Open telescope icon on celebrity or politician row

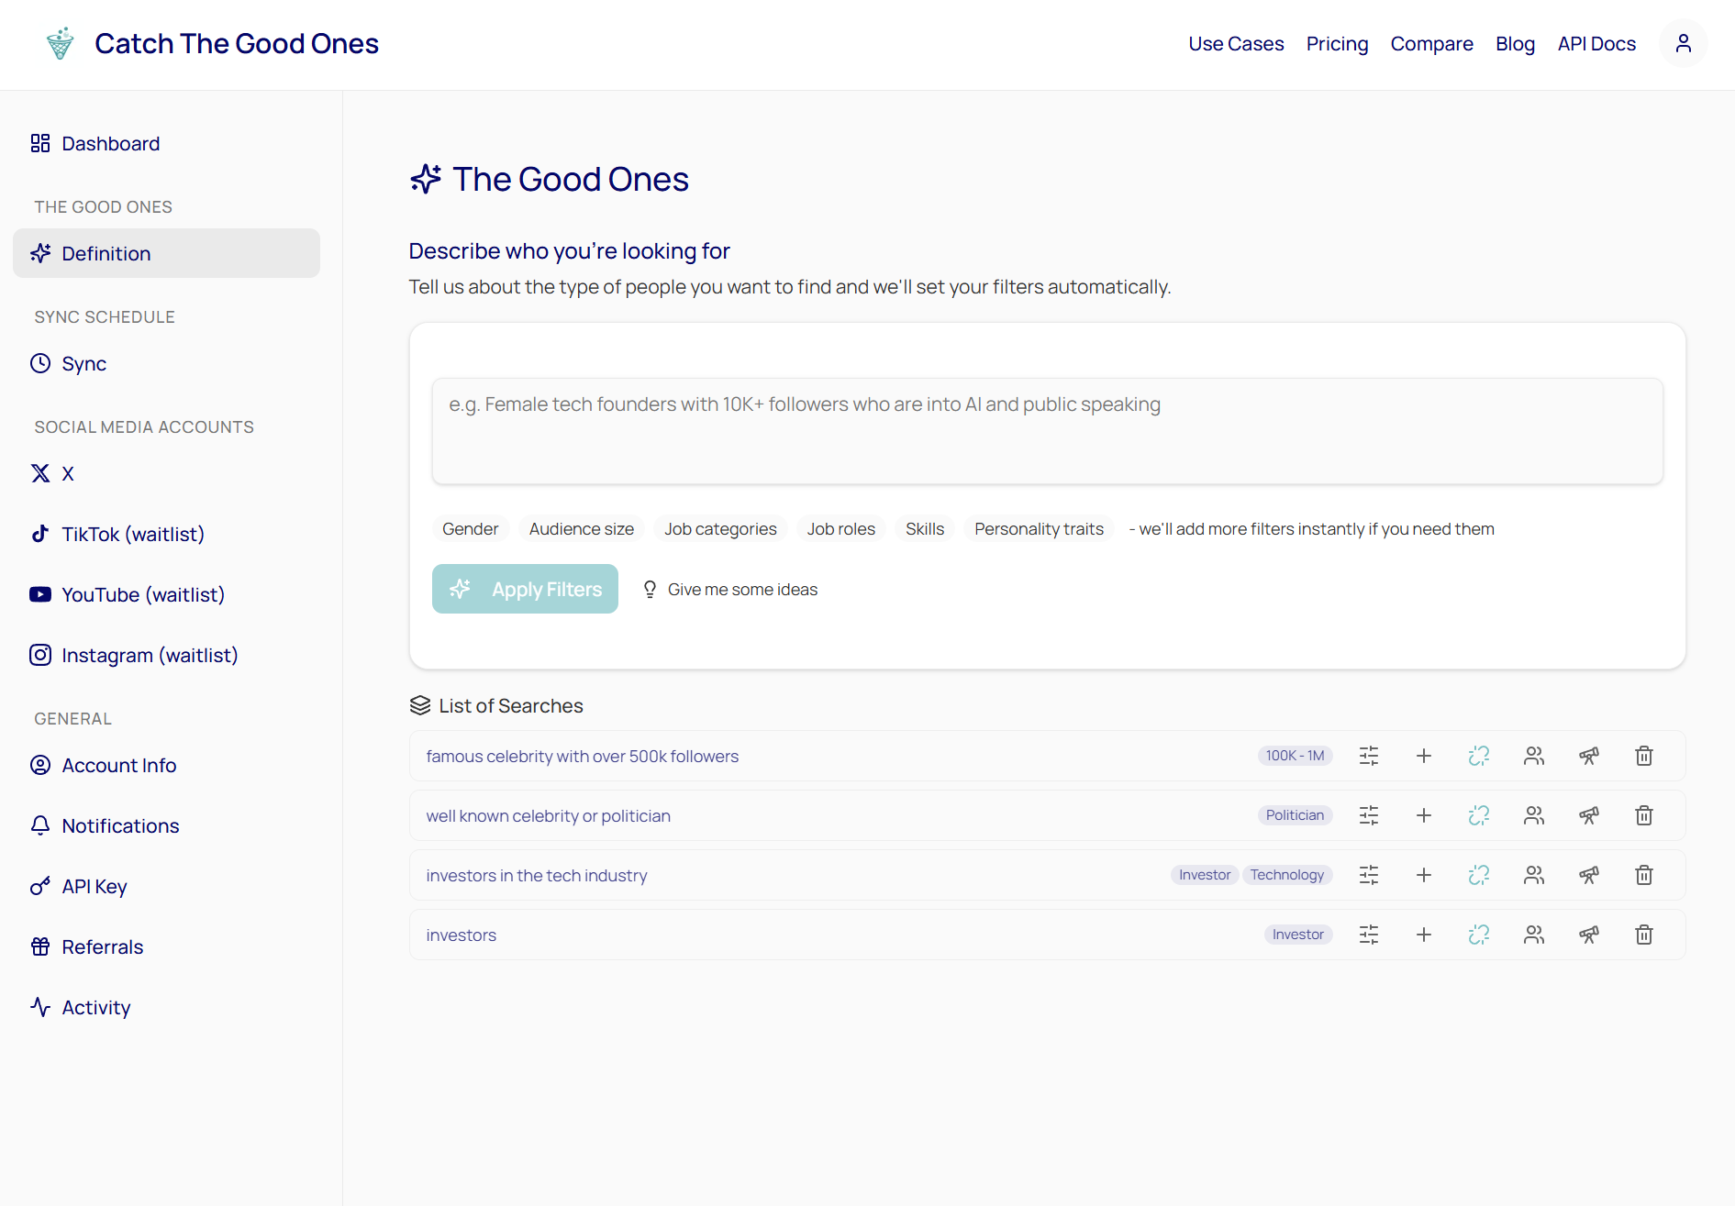pyautogui.click(x=1589, y=815)
